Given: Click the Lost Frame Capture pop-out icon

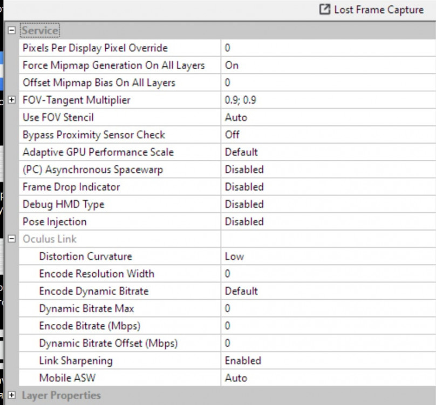Looking at the screenshot, I should 324,10.
